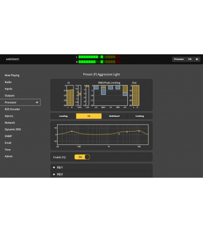Image resolution: width=203 pixels, height=232 pixels.
Task: Open the Network settings page
Action: click(10, 123)
